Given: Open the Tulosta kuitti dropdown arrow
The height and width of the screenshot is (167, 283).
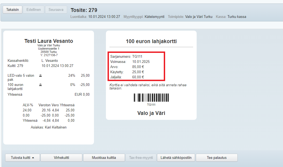Looking at the screenshot, I should (x=33, y=158).
